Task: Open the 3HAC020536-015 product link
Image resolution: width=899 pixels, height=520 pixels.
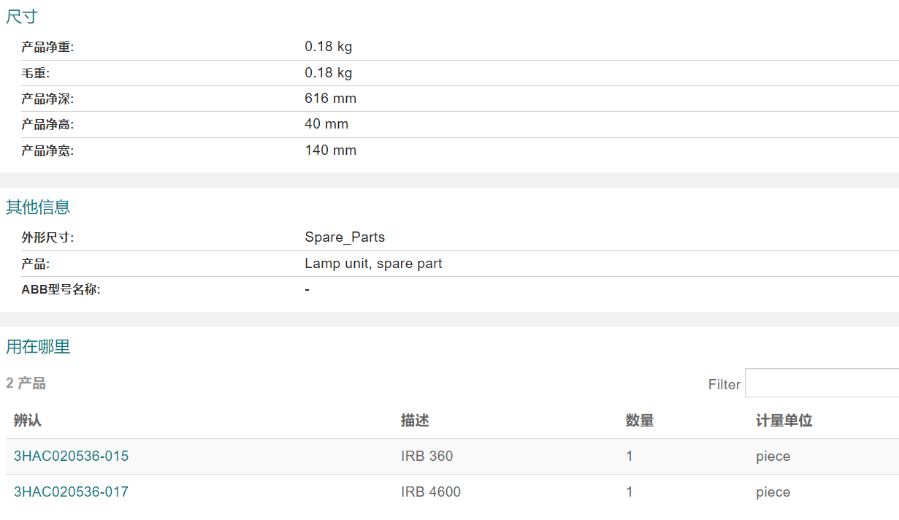Action: tap(71, 456)
